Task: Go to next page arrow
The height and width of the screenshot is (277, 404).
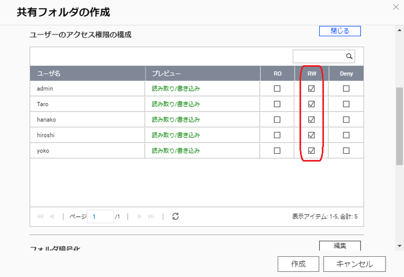Action: 140,217
